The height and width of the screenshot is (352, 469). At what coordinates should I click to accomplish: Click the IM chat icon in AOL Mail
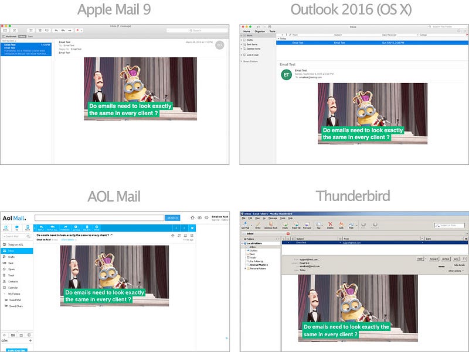17,228
